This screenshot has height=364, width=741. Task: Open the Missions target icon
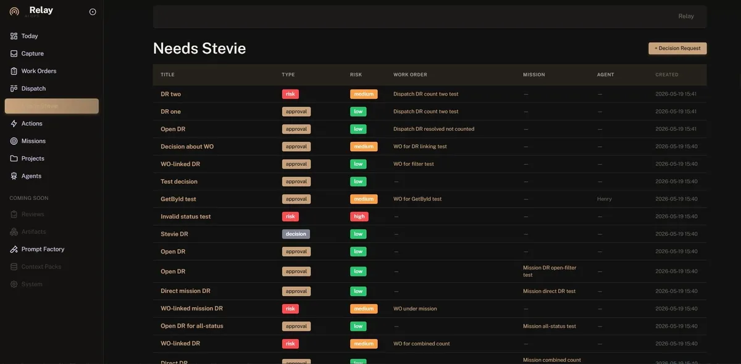(x=14, y=141)
